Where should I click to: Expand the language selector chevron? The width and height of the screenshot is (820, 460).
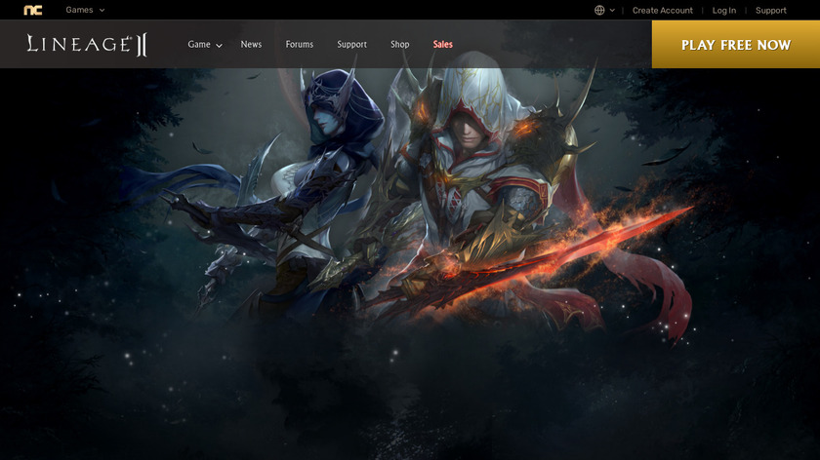(x=612, y=10)
